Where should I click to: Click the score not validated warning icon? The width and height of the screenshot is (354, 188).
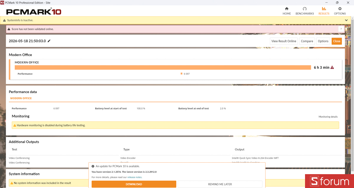(9, 29)
